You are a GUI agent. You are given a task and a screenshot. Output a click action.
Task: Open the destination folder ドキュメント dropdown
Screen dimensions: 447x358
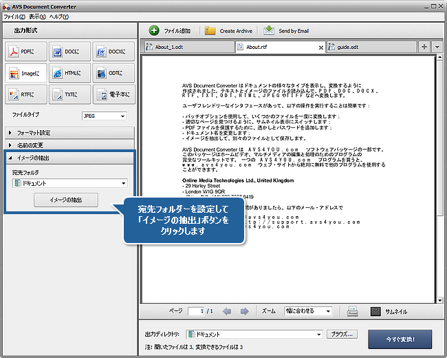(70, 183)
